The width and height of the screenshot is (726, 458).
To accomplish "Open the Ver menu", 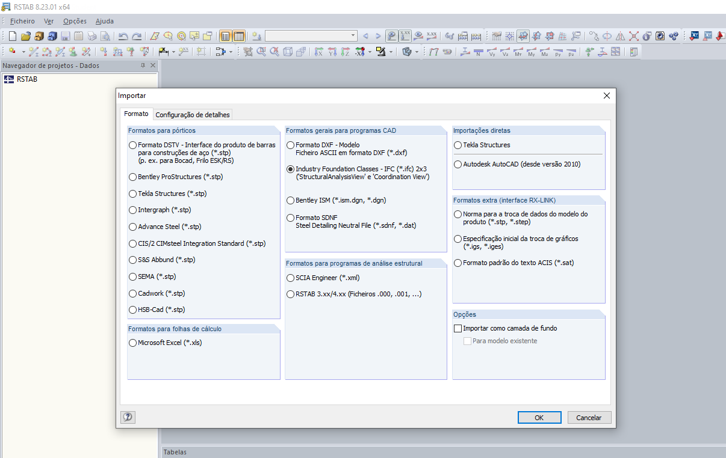I will 49,21.
